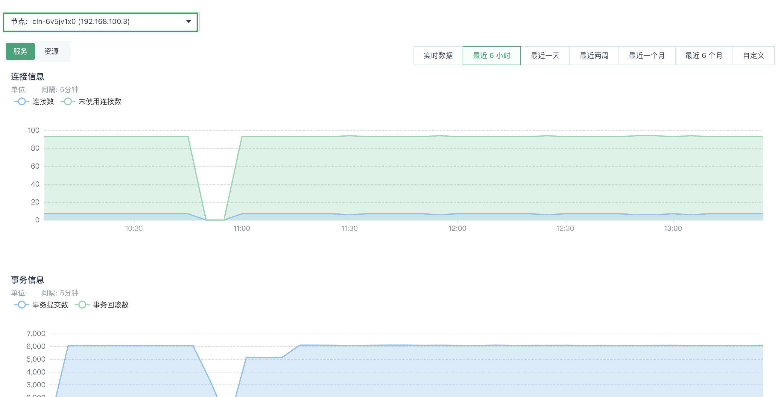Click the 连接信息 section heading
This screenshot has width=781, height=397.
(x=28, y=77)
